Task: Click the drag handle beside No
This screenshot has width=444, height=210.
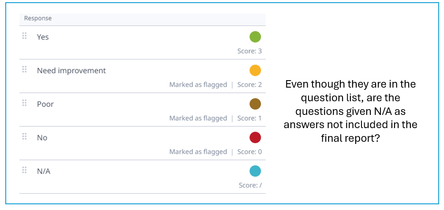Action: pyautogui.click(x=25, y=136)
